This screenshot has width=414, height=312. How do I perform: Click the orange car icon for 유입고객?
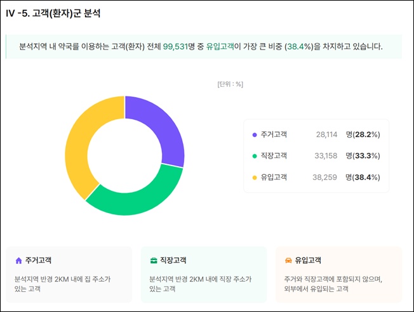tap(288, 261)
